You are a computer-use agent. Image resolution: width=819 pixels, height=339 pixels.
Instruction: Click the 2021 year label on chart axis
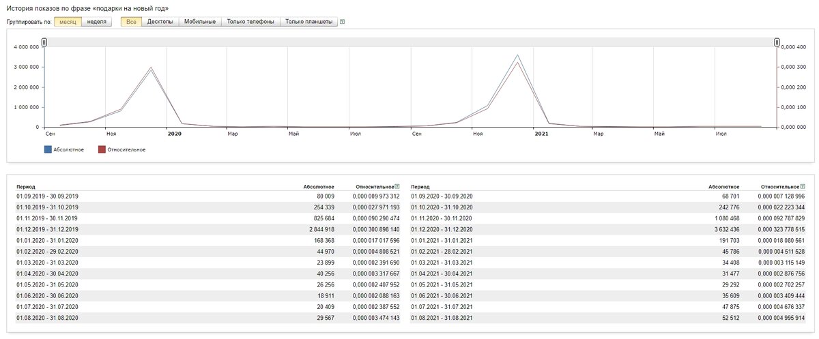[541, 134]
